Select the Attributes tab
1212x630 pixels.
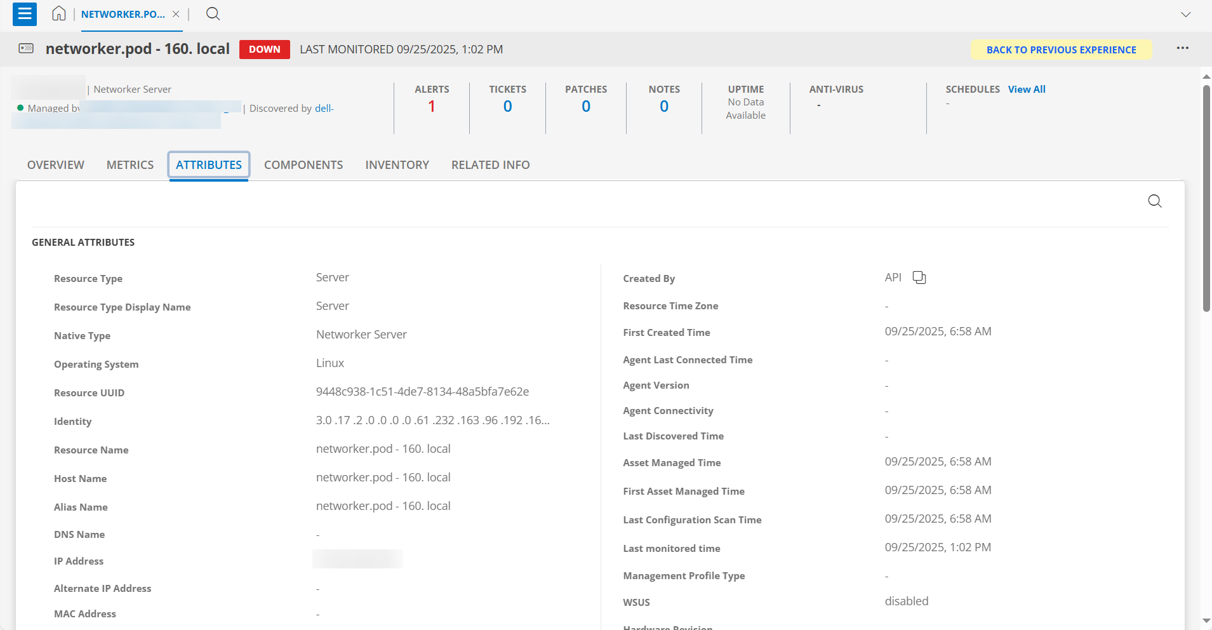(x=209, y=165)
